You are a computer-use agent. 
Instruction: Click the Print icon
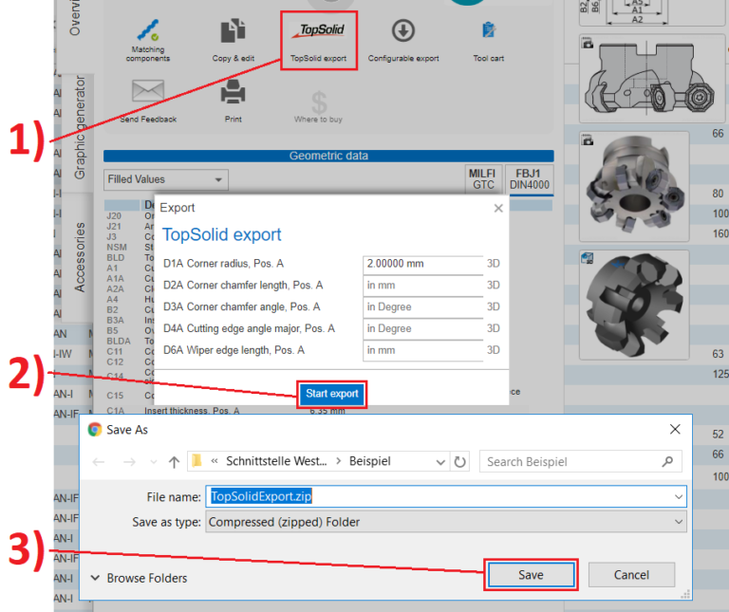tap(233, 91)
